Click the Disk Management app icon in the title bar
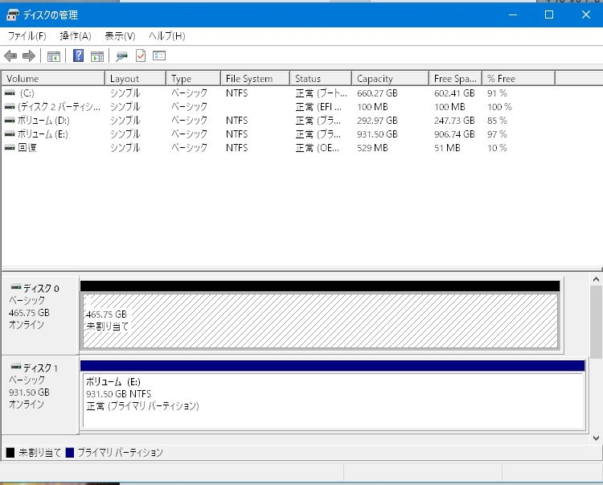Screen dimensions: 603x485 [x=13, y=14]
